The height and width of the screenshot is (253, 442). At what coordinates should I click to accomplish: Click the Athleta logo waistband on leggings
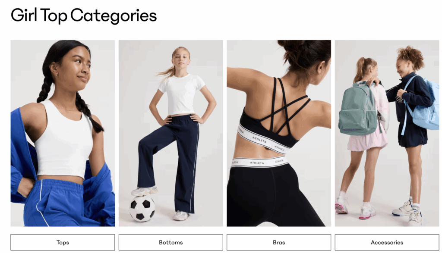point(259,162)
